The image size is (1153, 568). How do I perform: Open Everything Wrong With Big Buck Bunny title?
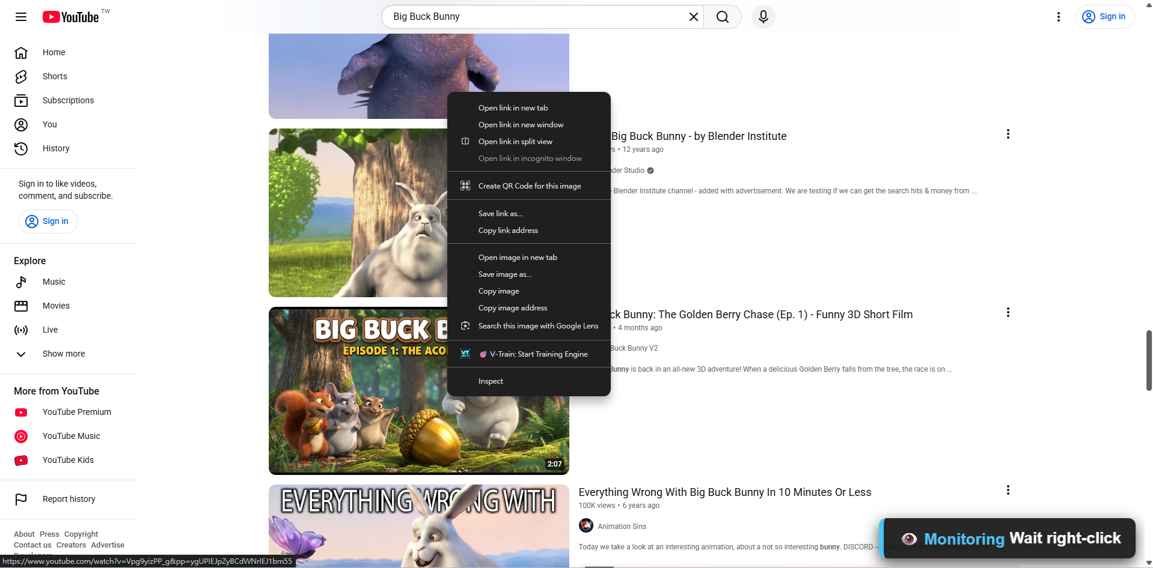[x=725, y=492]
